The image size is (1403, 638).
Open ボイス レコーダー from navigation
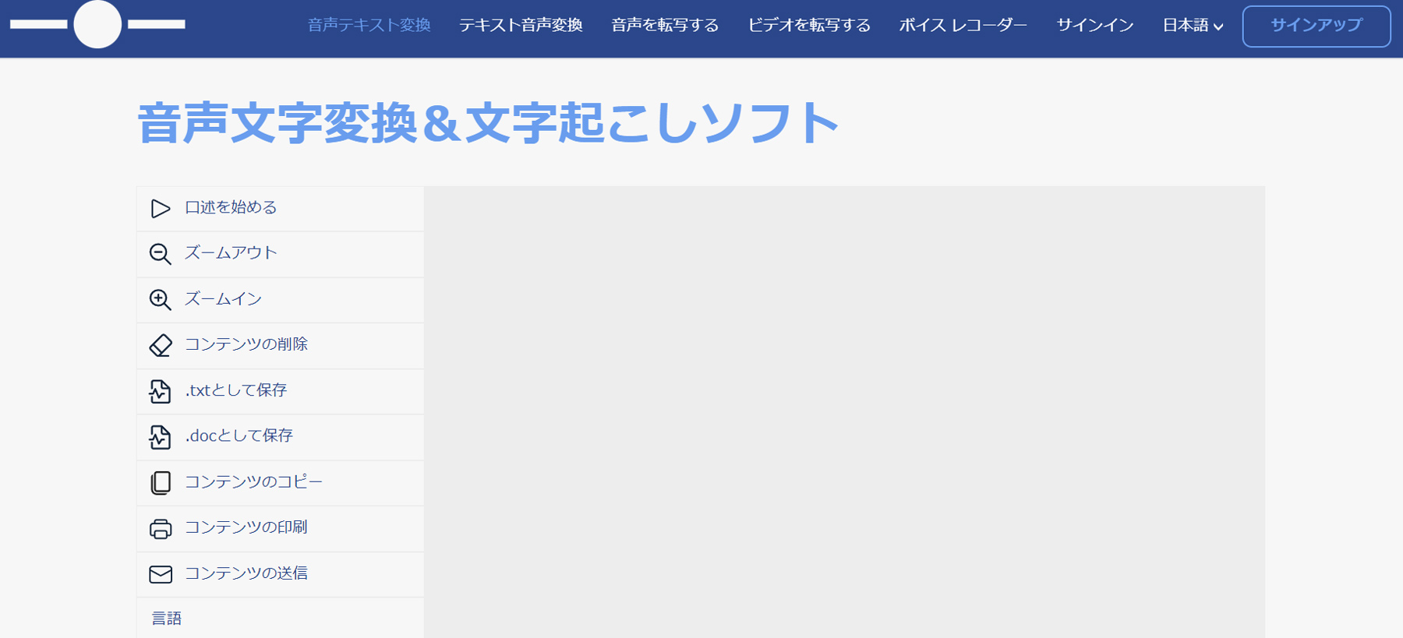(963, 25)
